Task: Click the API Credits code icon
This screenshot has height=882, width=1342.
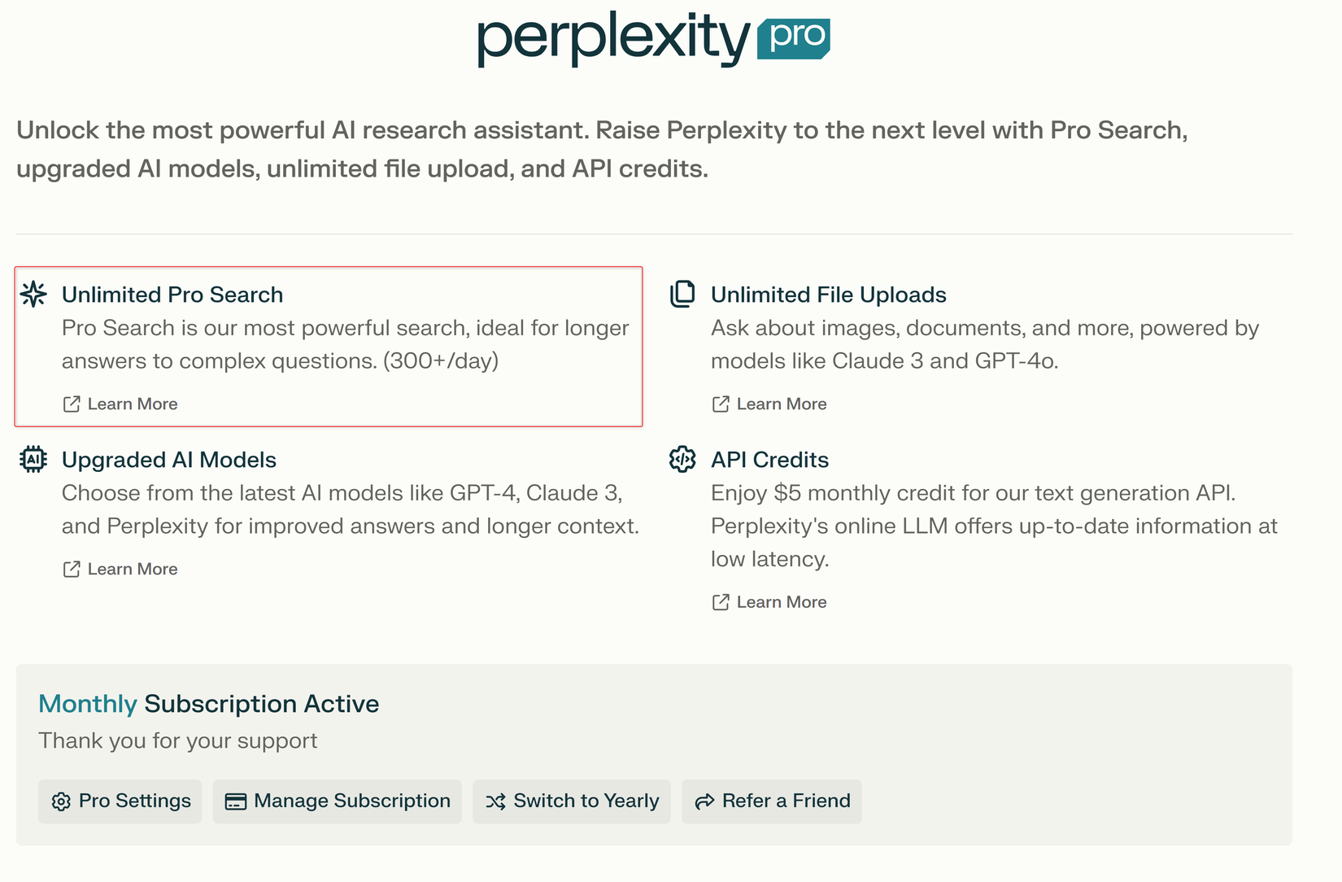Action: coord(682,459)
